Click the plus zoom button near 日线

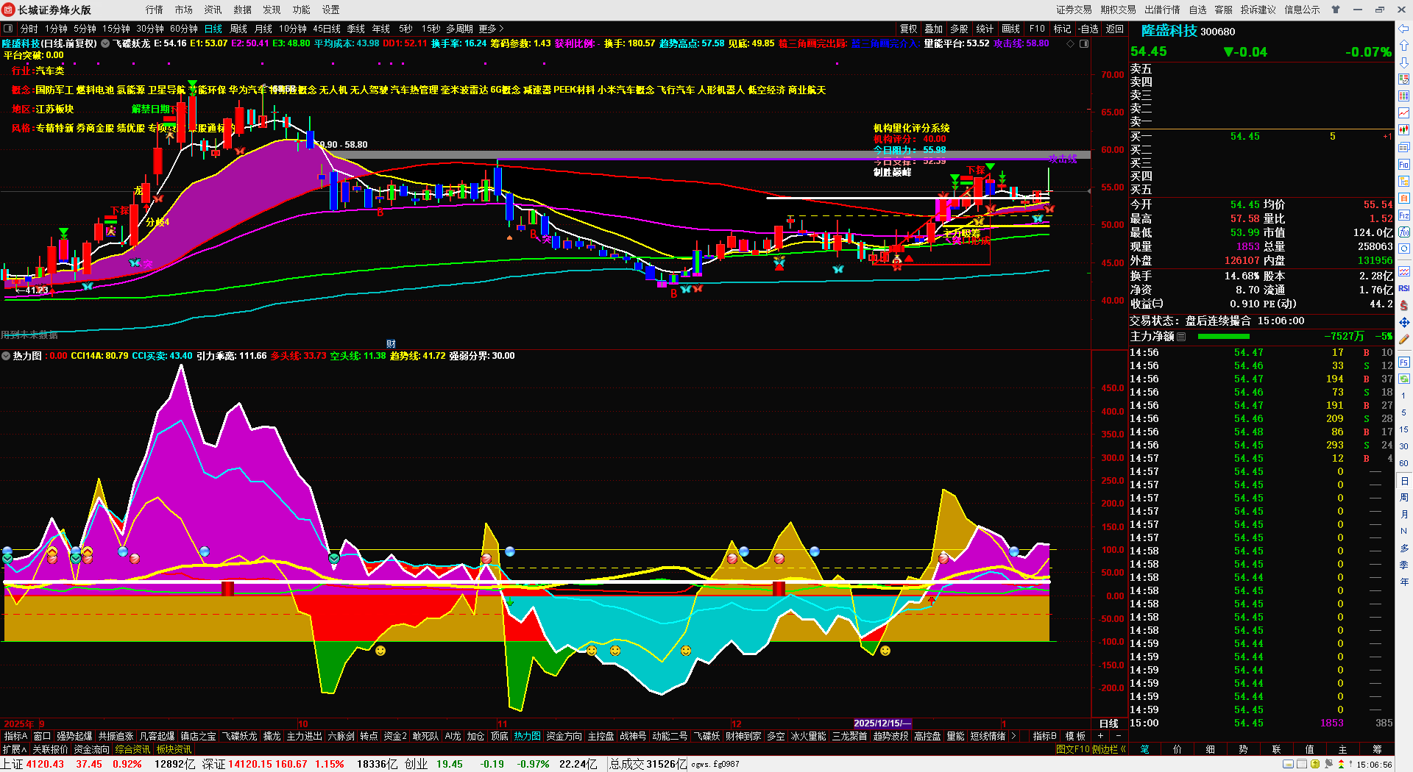[x=1101, y=736]
